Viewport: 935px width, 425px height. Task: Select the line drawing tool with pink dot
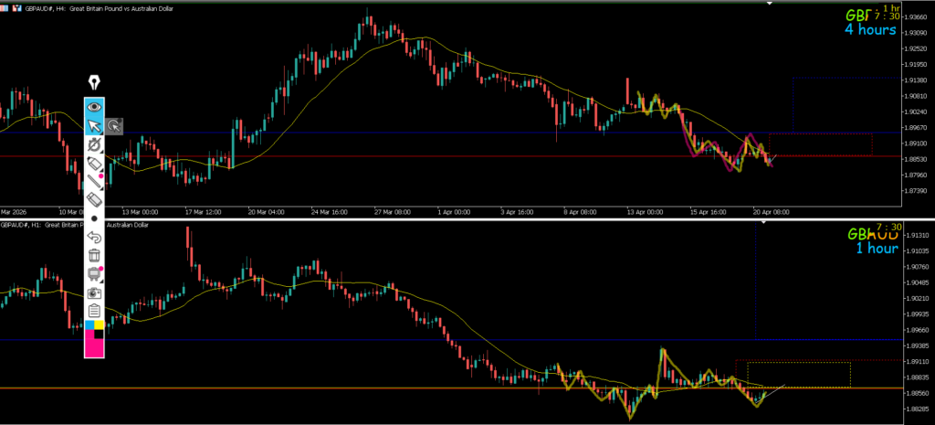click(94, 180)
